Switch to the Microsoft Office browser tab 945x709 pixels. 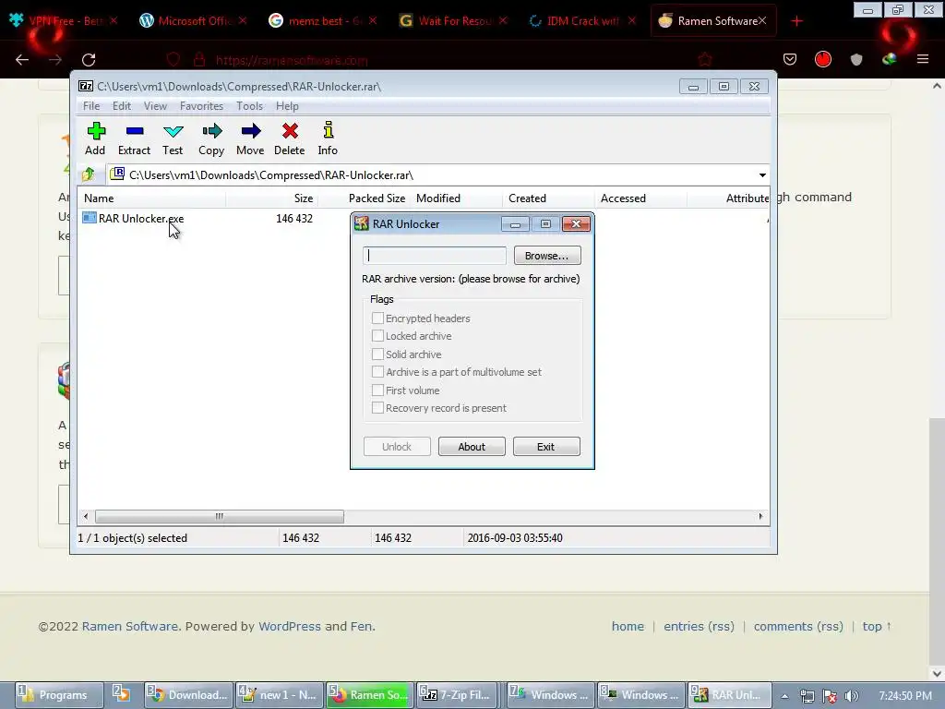(194, 21)
